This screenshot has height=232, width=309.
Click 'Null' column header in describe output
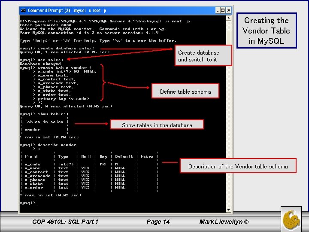tap(86, 156)
